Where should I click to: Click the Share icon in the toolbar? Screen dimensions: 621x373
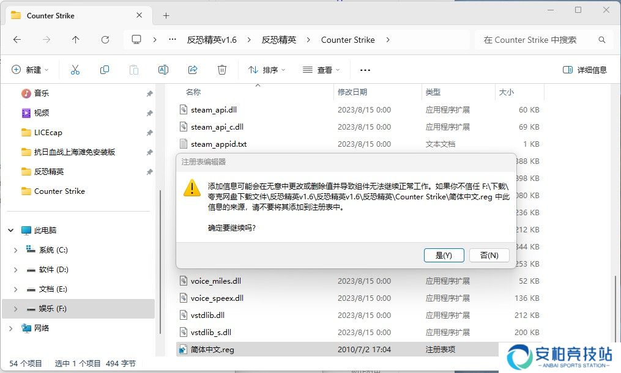point(193,70)
